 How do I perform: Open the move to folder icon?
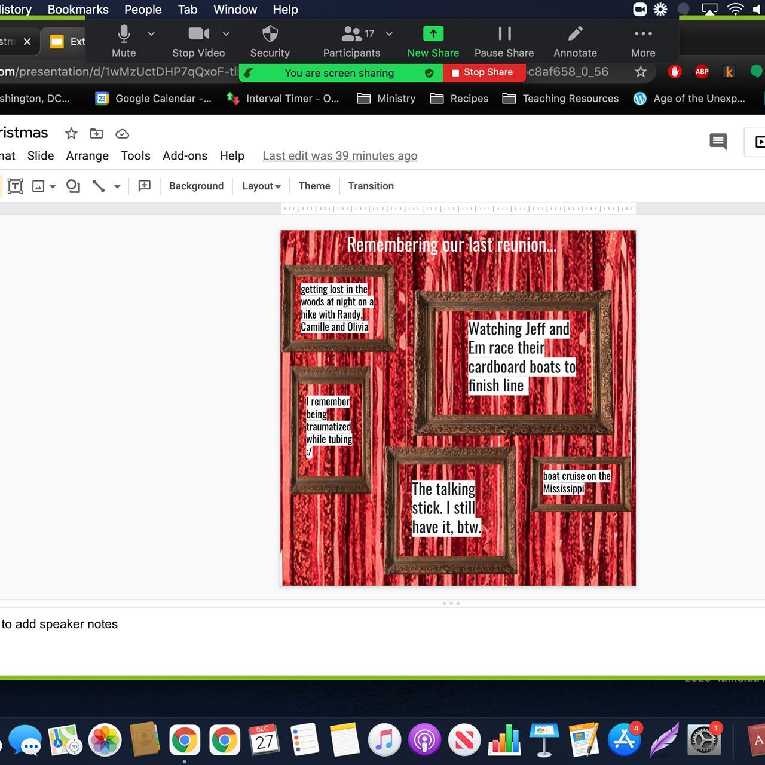pos(96,133)
